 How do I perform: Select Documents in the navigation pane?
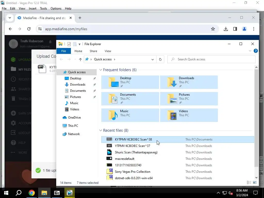tap(78, 91)
